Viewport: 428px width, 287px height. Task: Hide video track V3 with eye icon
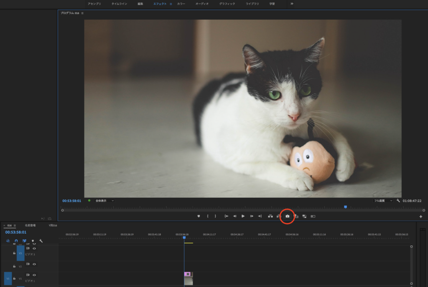click(34, 248)
